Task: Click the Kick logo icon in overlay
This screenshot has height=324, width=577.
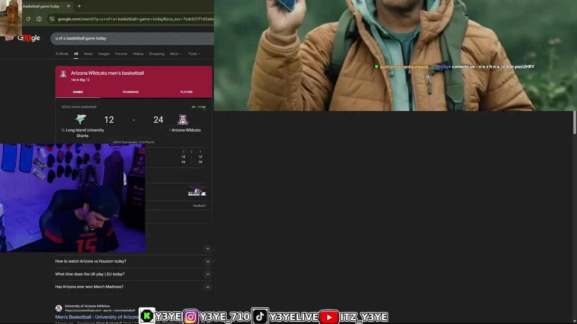Action: click(x=147, y=317)
